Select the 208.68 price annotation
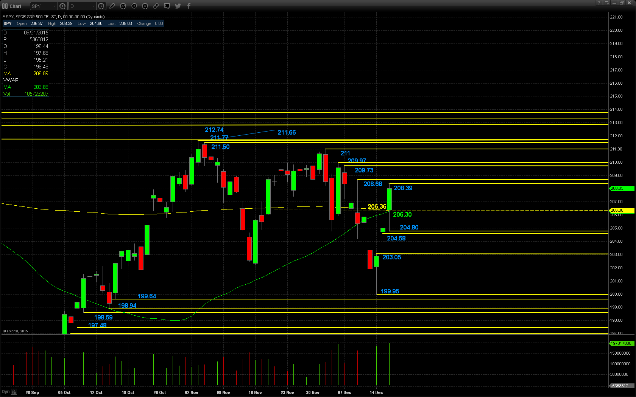Screen dimensions: 636x397 click(373, 184)
